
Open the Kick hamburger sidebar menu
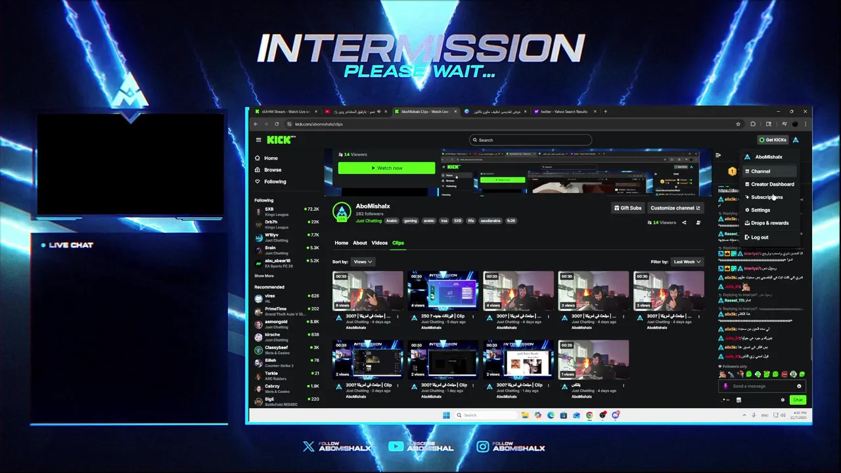pyautogui.click(x=259, y=140)
